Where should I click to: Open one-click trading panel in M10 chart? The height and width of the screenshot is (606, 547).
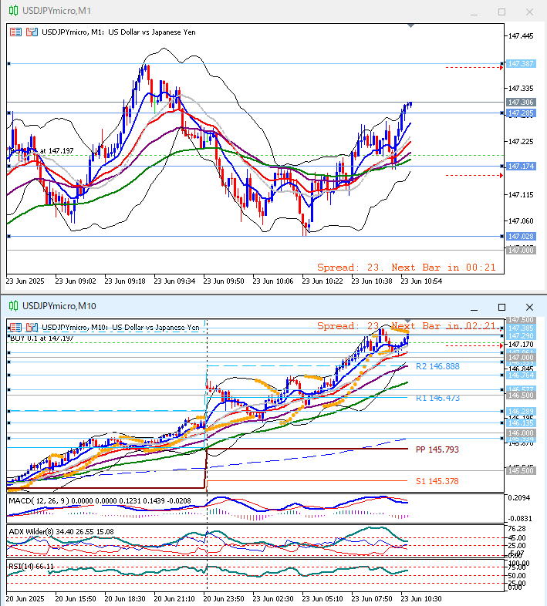click(x=16, y=328)
